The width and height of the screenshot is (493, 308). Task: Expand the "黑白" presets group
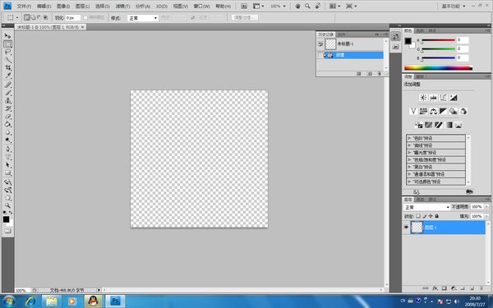[409, 167]
